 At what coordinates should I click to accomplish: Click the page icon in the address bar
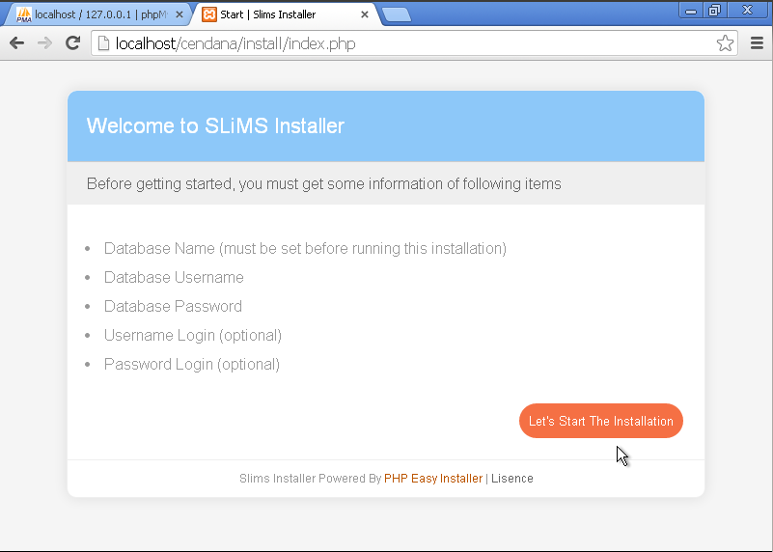point(103,43)
